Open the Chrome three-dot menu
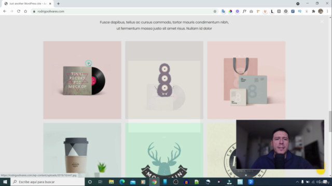The height and width of the screenshot is (186, 332). tap(327, 11)
